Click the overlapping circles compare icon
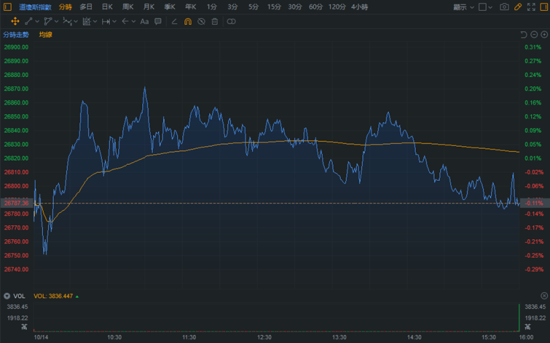 point(231,21)
